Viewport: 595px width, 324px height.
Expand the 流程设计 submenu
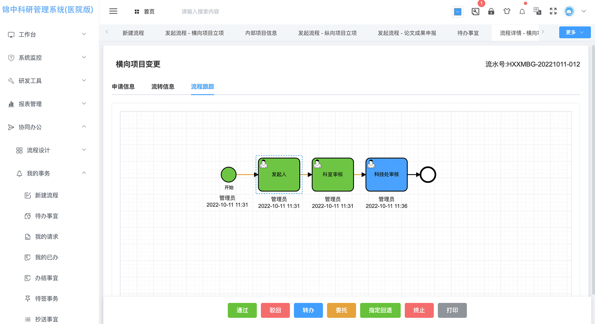point(51,150)
